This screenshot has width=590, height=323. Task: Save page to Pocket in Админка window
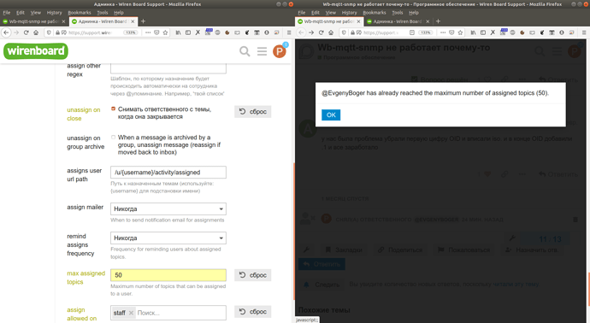pos(156,32)
